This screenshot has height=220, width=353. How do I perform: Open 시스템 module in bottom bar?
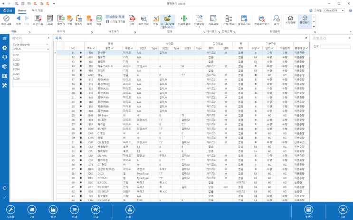pos(10,210)
